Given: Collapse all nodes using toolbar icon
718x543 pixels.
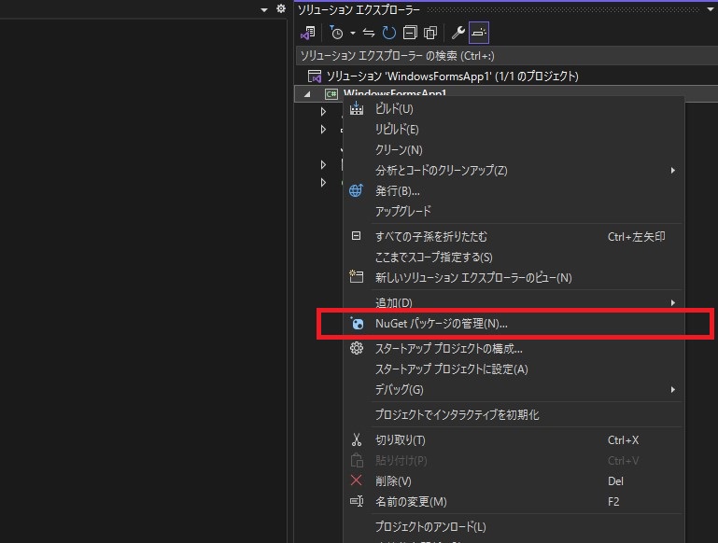Looking at the screenshot, I should 410,33.
